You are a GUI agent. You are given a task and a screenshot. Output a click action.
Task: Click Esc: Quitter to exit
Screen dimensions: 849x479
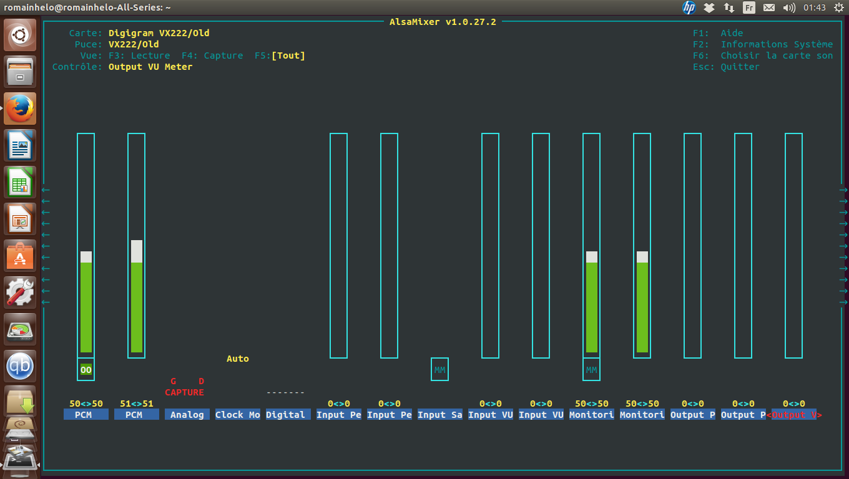coord(726,67)
